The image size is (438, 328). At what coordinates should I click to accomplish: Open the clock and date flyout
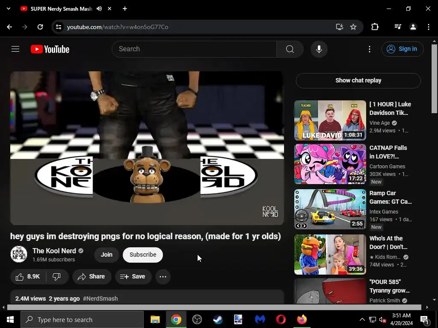click(x=401, y=319)
